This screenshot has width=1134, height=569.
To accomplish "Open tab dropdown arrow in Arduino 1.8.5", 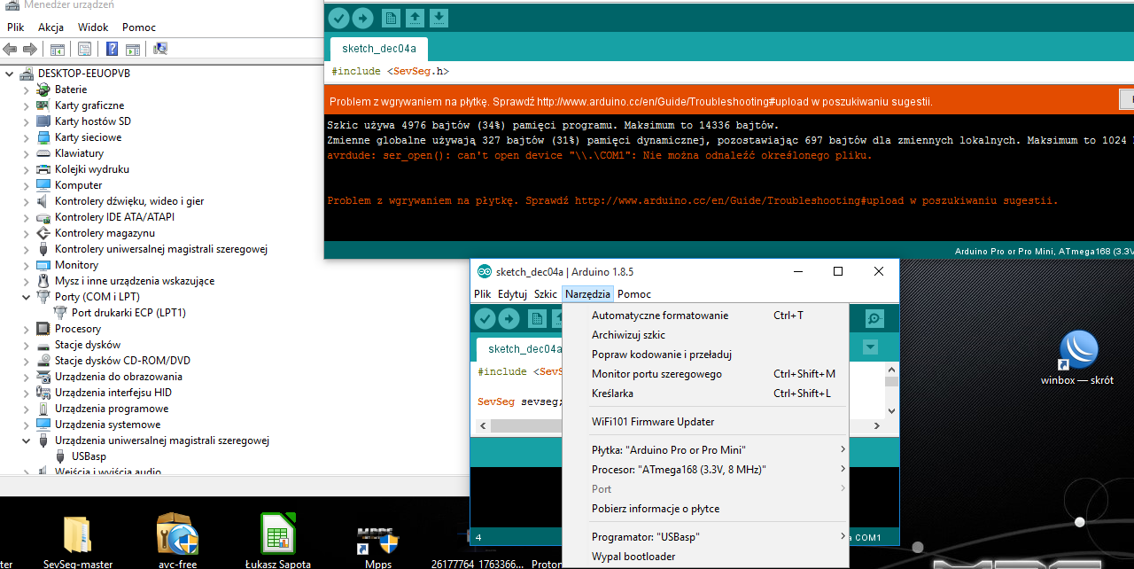I will [870, 347].
